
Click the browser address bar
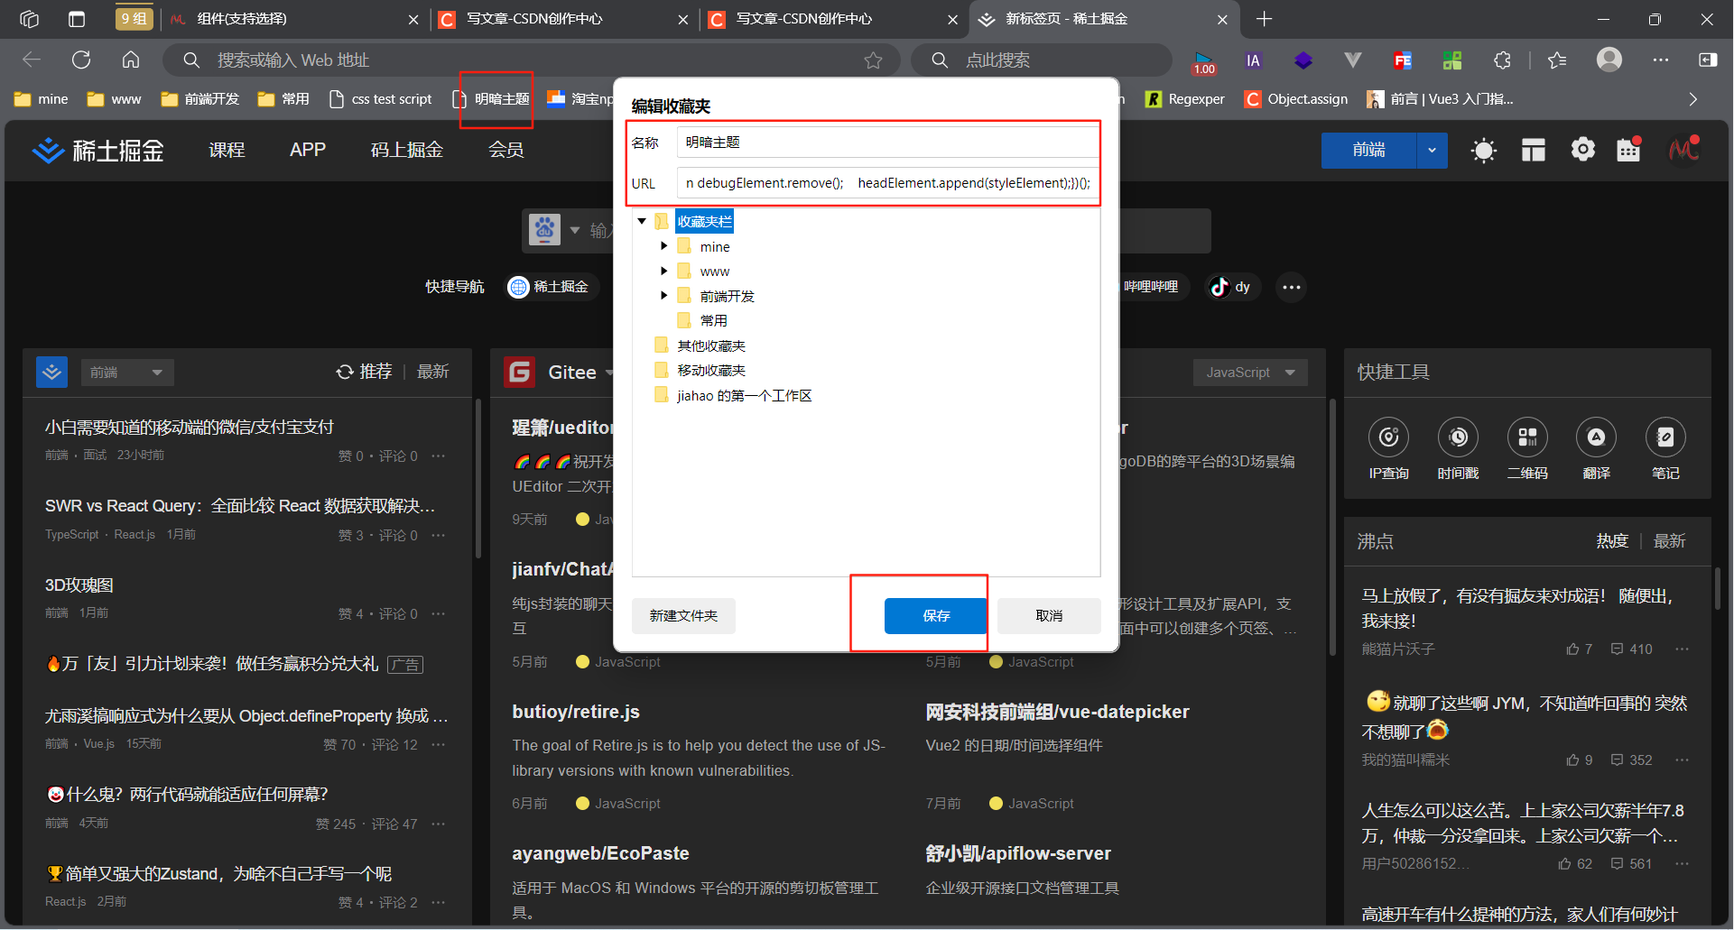533,60
